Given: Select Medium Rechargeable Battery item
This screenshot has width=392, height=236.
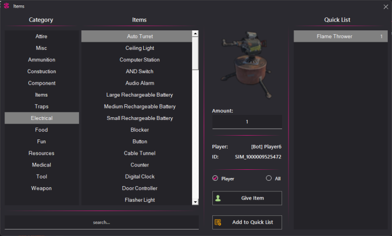Looking at the screenshot, I should [137, 107].
